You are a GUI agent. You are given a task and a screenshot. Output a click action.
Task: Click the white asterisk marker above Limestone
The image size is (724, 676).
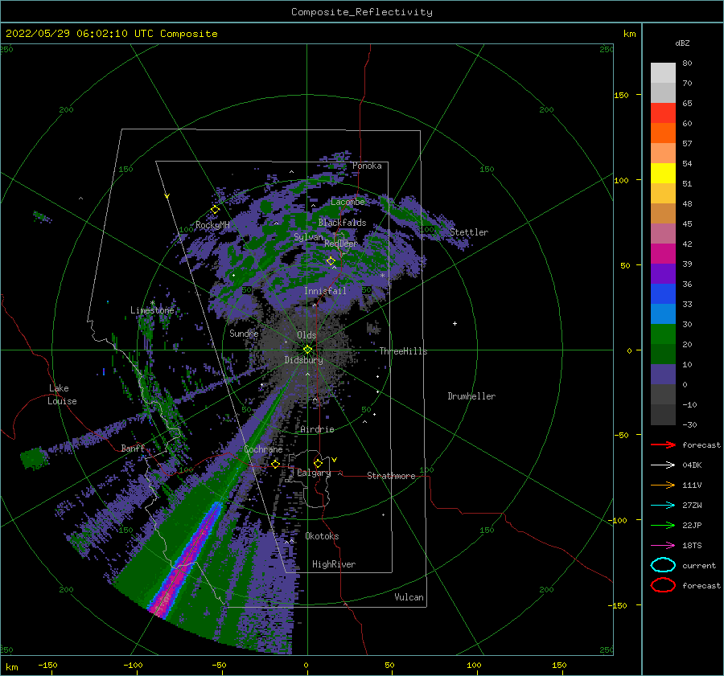[x=152, y=303]
